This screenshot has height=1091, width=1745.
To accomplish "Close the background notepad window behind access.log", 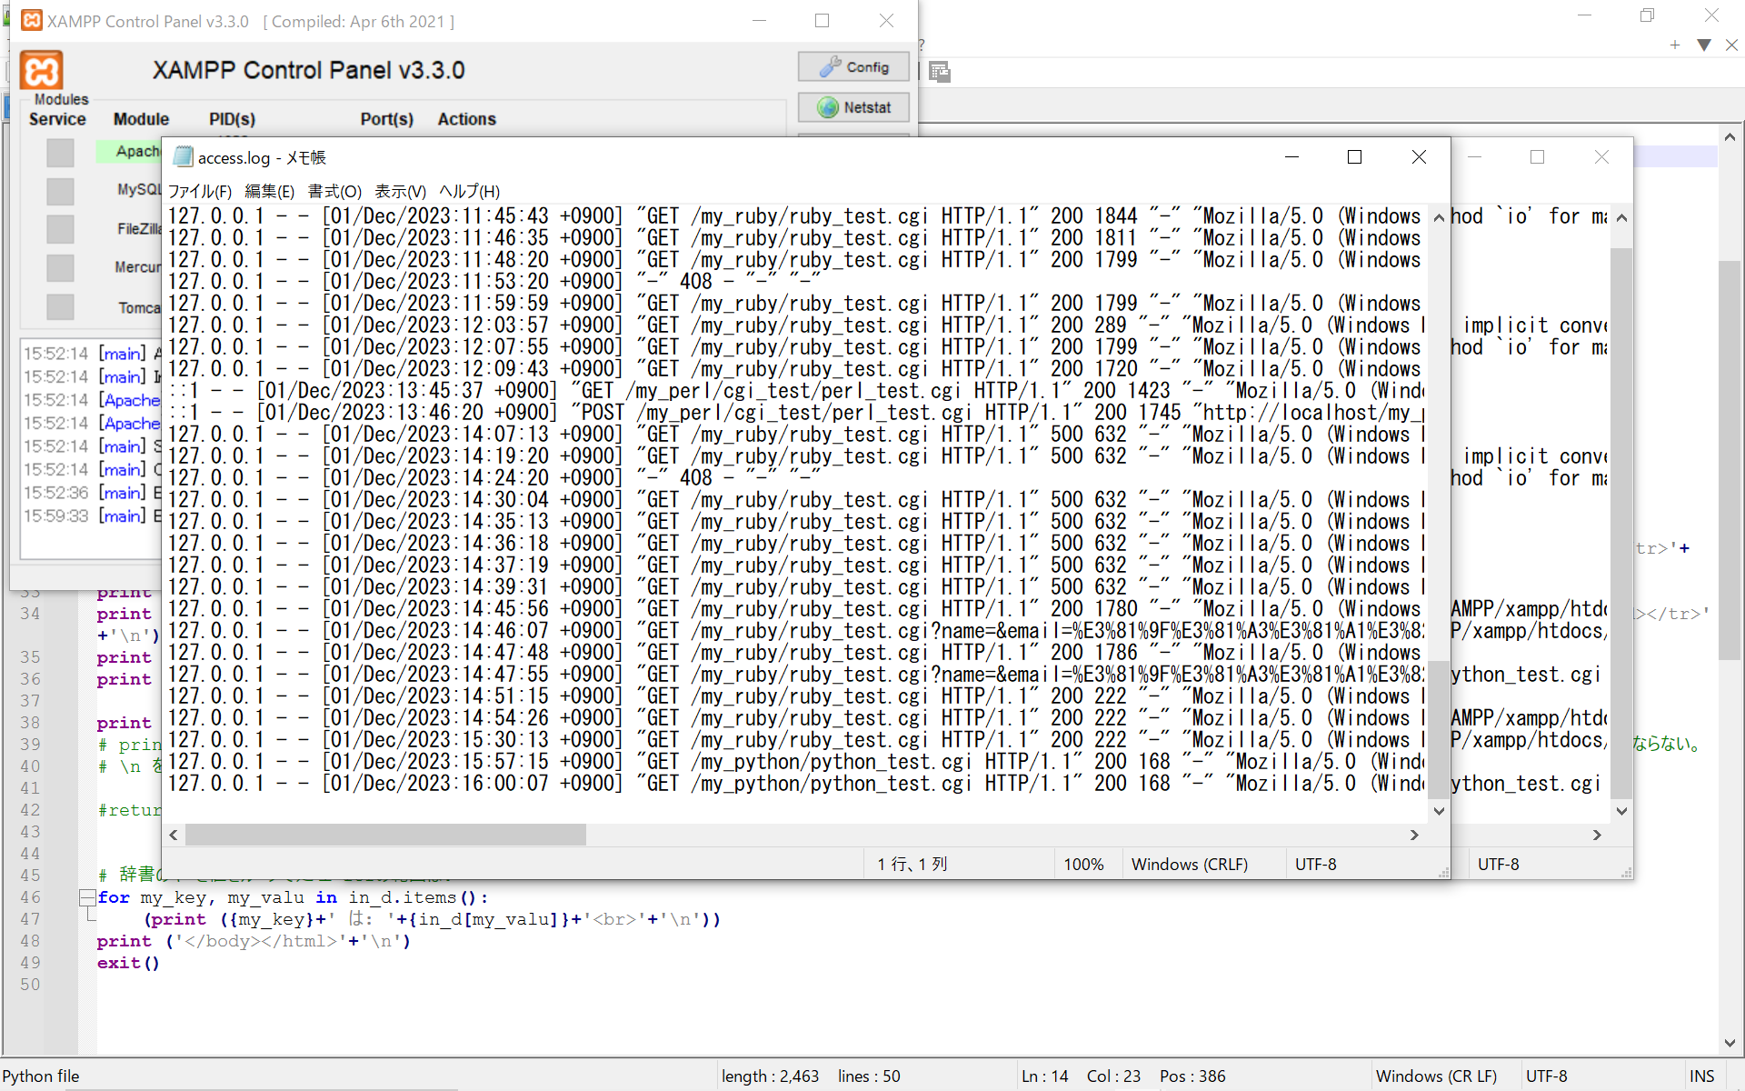I will point(1601,157).
